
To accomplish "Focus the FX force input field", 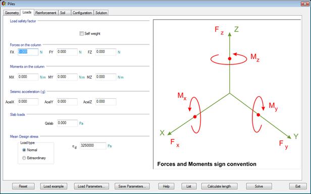I will tap(28, 52).
